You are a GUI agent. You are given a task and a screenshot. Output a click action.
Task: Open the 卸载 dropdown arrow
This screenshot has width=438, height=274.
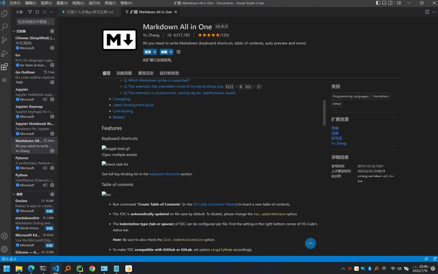171,52
